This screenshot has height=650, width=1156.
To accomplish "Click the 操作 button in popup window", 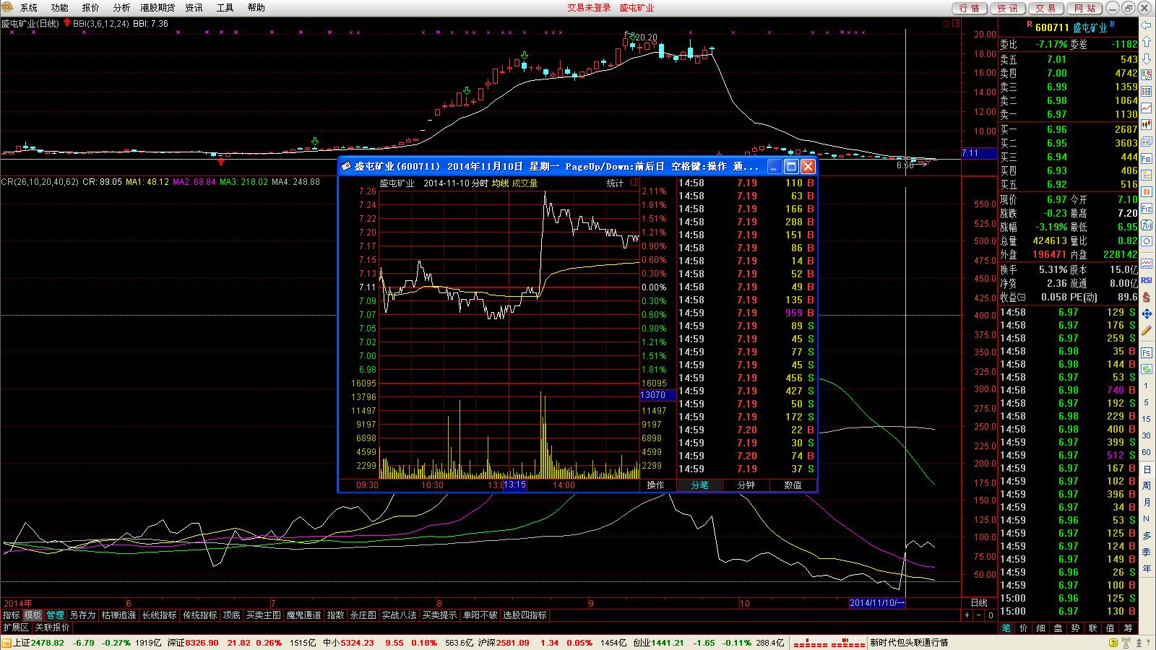I will 656,485.
